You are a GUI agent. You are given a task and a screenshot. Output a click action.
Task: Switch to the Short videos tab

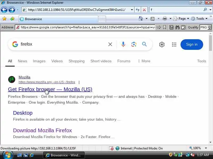point(101,61)
